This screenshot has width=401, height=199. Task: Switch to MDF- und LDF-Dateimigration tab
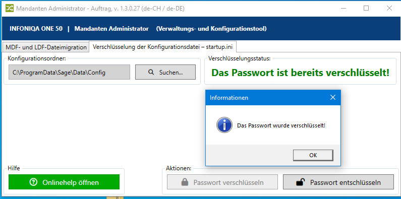46,47
